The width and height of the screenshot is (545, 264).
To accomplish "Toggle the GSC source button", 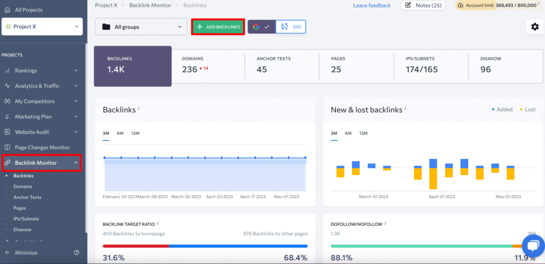I will click(x=291, y=27).
